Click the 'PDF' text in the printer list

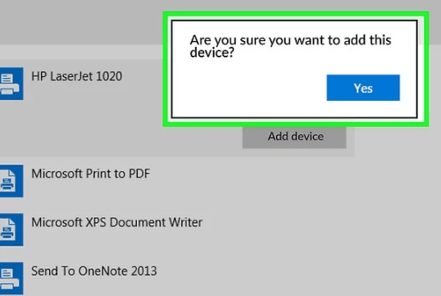click(139, 174)
